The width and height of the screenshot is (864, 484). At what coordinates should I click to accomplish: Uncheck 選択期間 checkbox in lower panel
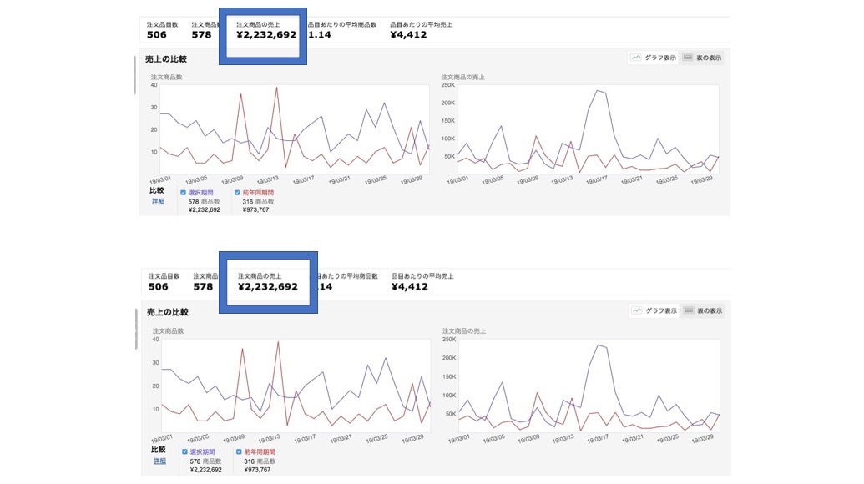[x=184, y=451]
